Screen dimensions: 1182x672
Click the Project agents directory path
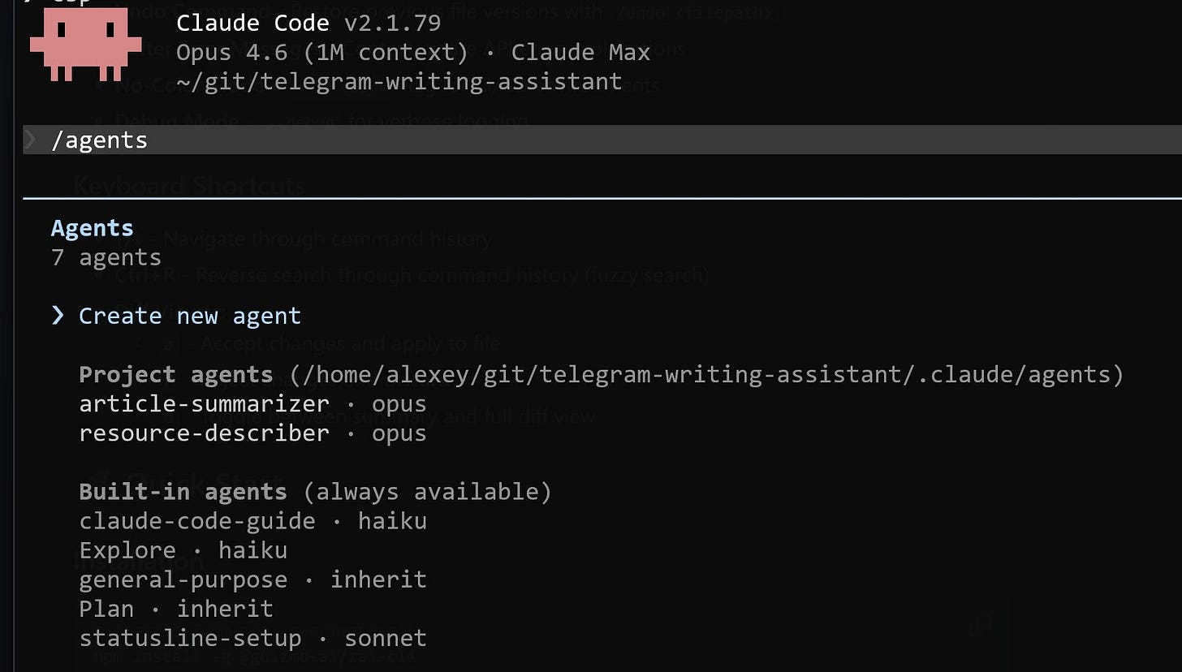pos(705,374)
